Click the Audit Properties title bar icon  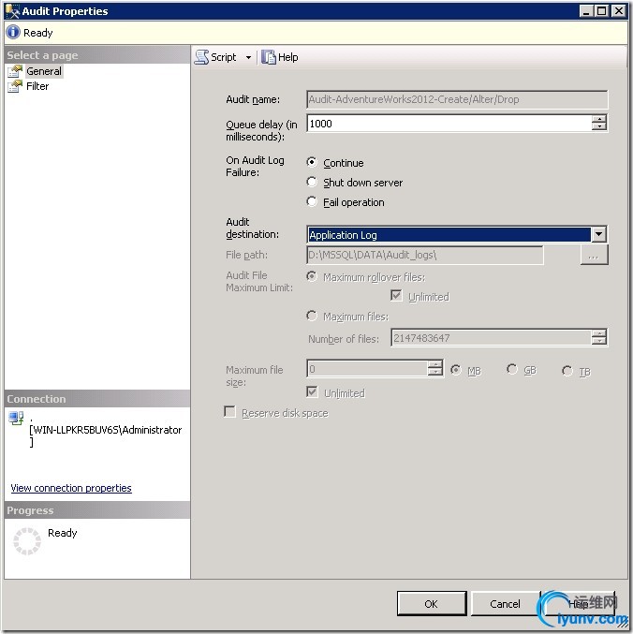click(12, 10)
